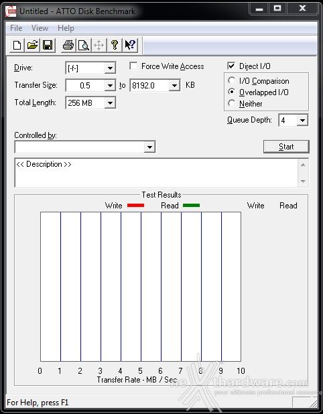Select the Overlapped I/O radio button

coord(231,92)
